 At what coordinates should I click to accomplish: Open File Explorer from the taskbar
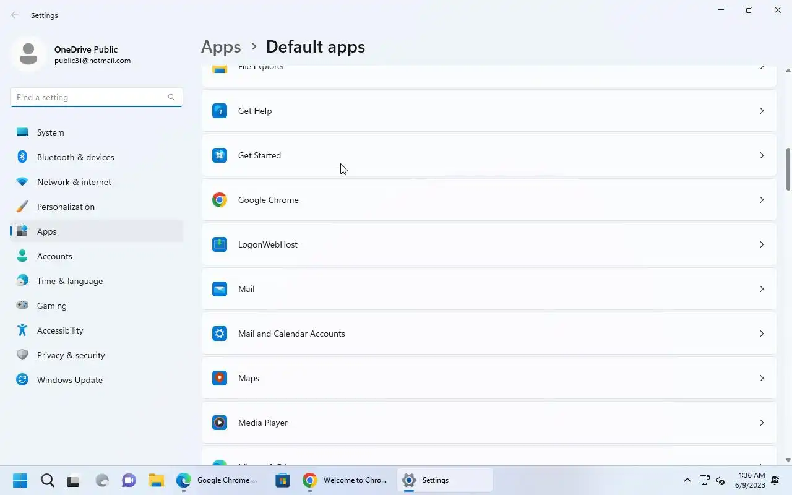(x=156, y=480)
